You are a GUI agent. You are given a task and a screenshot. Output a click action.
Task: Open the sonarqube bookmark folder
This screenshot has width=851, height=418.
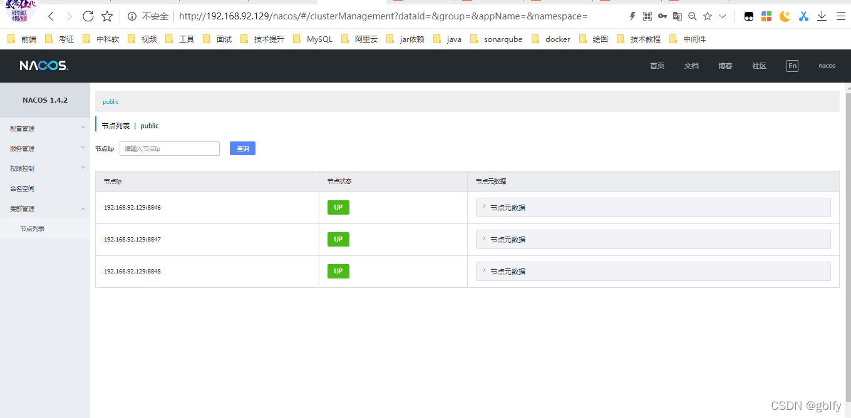pyautogui.click(x=496, y=39)
